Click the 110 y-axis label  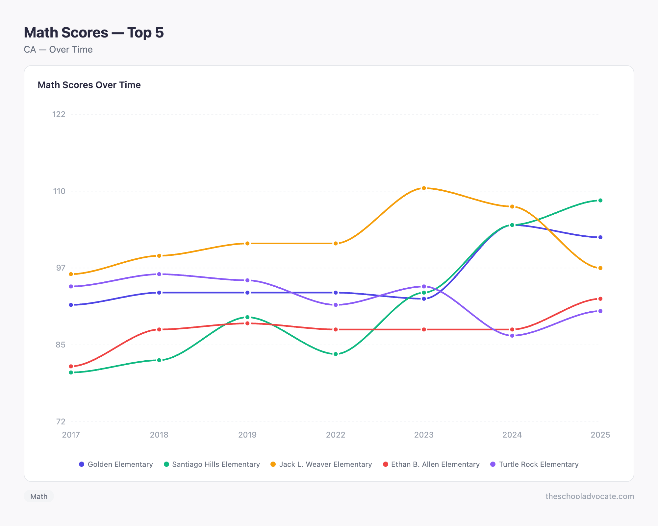[59, 191]
